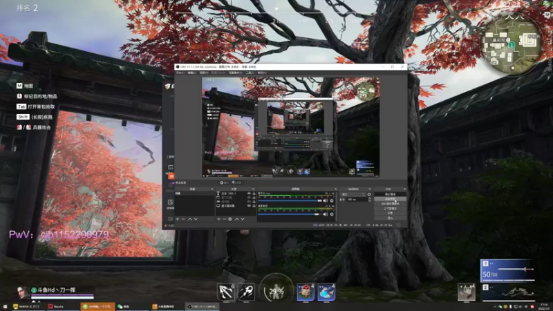Move source down with the Sources panel down arrow

[243, 219]
